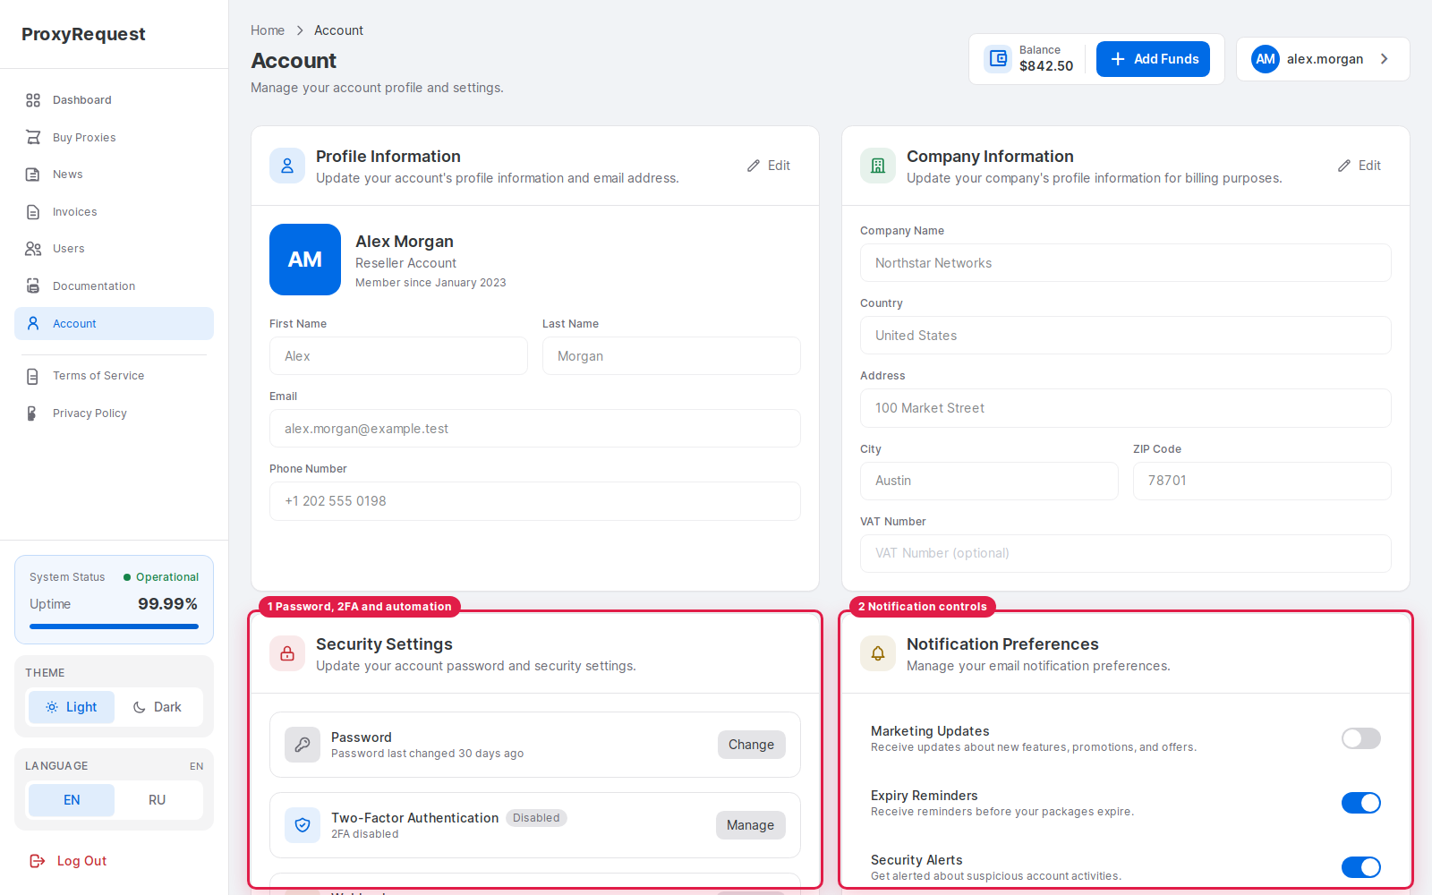The height and width of the screenshot is (895, 1432).
Task: Turn off the Security Alerts toggle
Action: pyautogui.click(x=1361, y=867)
